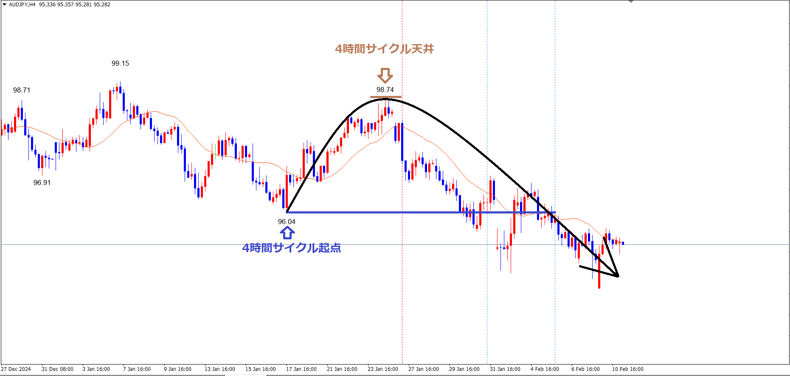The width and height of the screenshot is (790, 376).
Task: Click the 23 Jan 16:00 time axis label
Action: click(382, 369)
